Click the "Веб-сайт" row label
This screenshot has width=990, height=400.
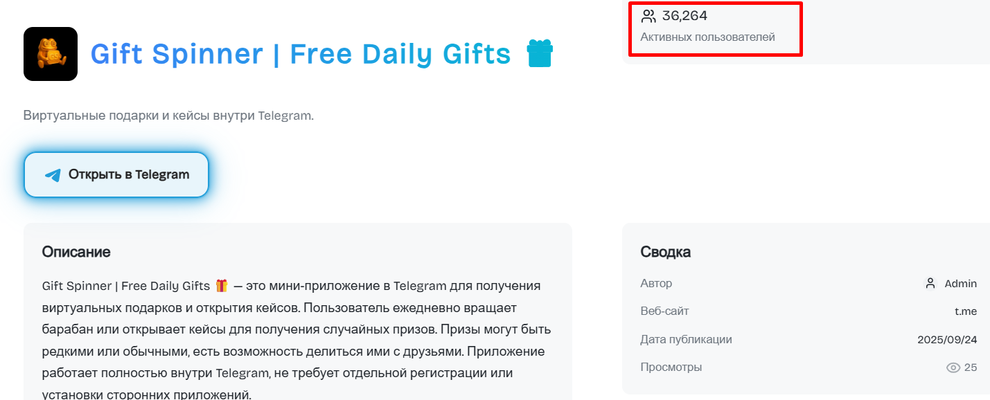[664, 311]
